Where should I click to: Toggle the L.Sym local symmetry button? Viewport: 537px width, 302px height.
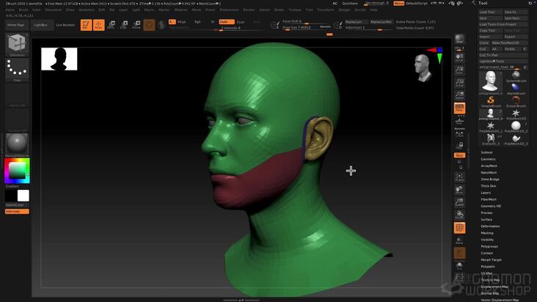459,133
